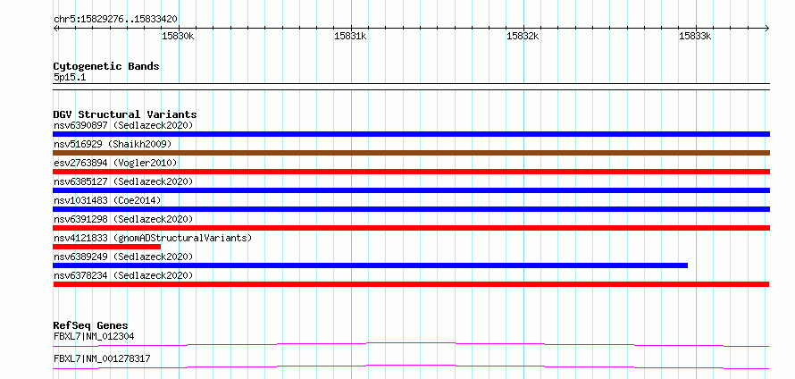Open the nsv4121833 (gnomADStructuralVariants) label

[x=153, y=238]
